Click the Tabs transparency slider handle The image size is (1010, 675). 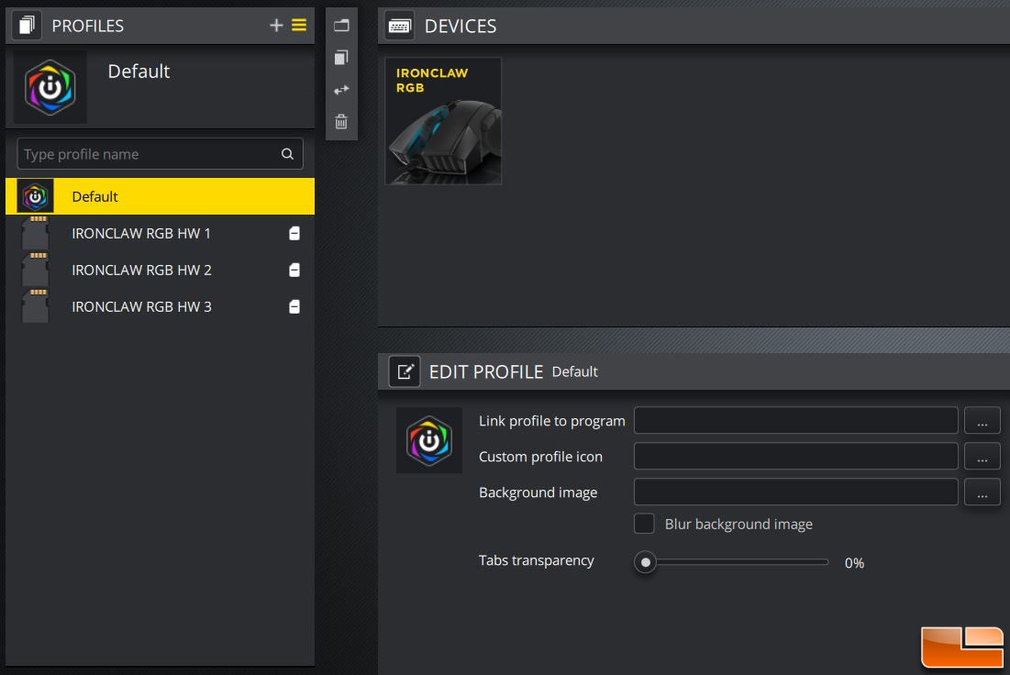646,562
